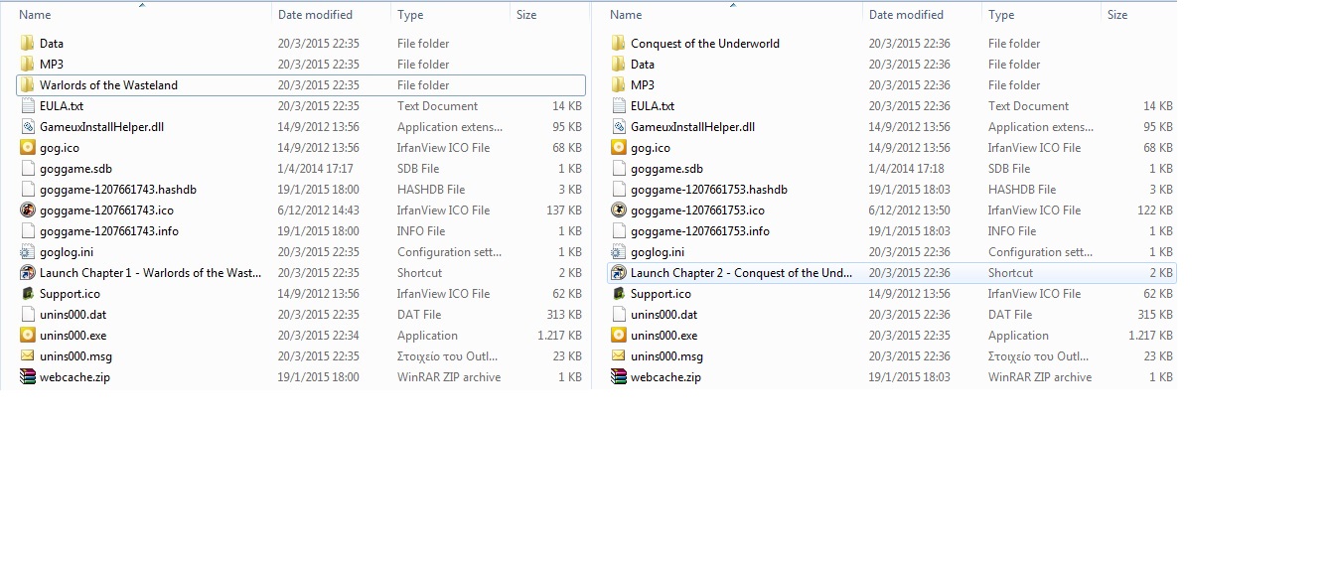Click the HASHDB File type in left pane

click(431, 190)
